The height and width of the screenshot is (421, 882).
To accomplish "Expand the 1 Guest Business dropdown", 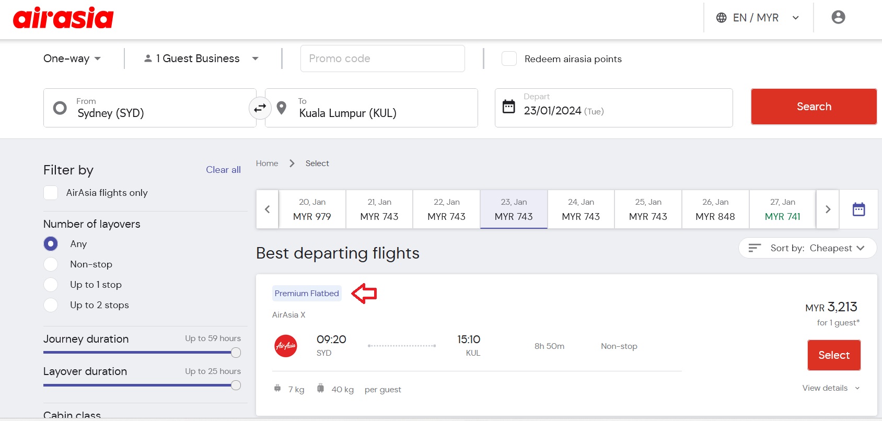I will pos(201,59).
